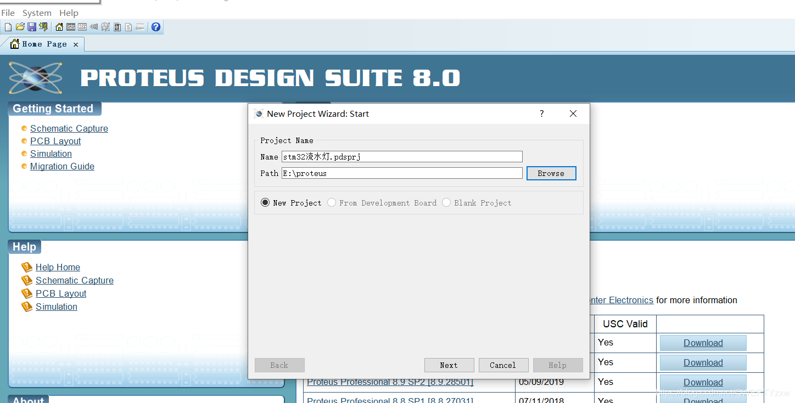Click the Design Explorer toolbar icon
This screenshot has width=795, height=403.
[117, 27]
